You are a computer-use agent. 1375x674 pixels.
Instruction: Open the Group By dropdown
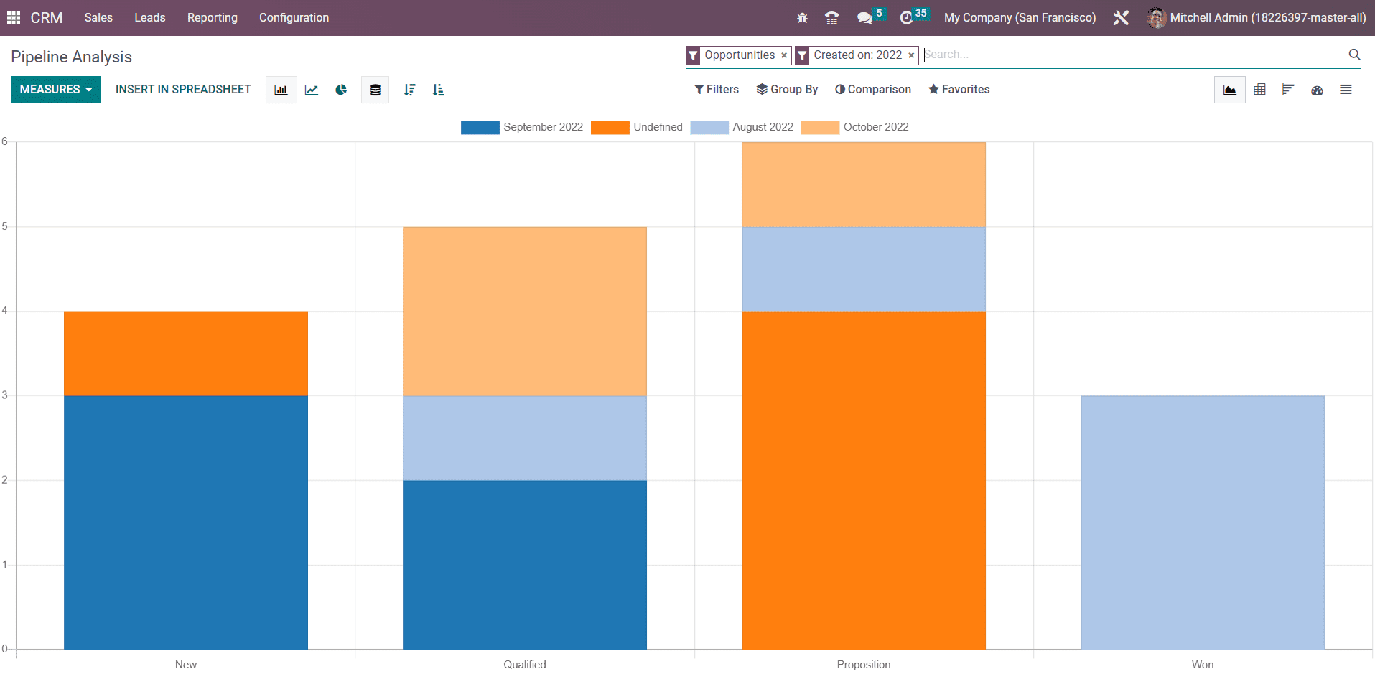tap(787, 90)
